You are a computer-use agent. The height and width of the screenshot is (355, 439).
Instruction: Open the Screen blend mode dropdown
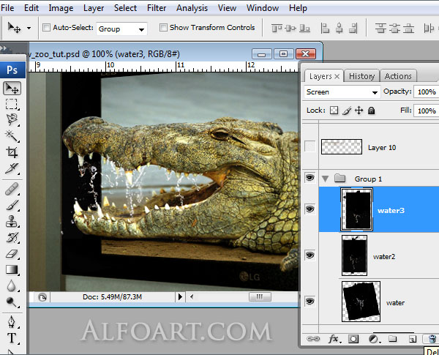(342, 92)
